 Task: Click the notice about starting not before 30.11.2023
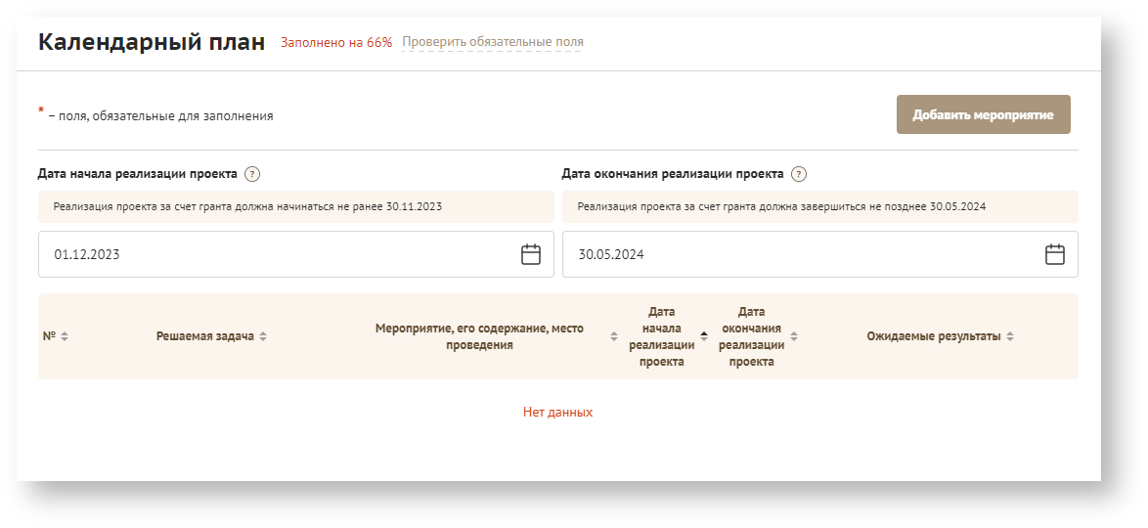247,207
